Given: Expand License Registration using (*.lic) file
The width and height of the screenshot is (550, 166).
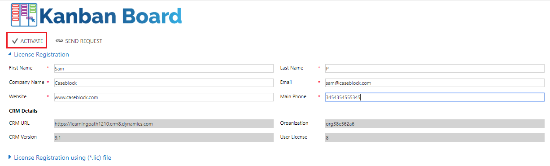Looking at the screenshot, I should pos(10,157).
